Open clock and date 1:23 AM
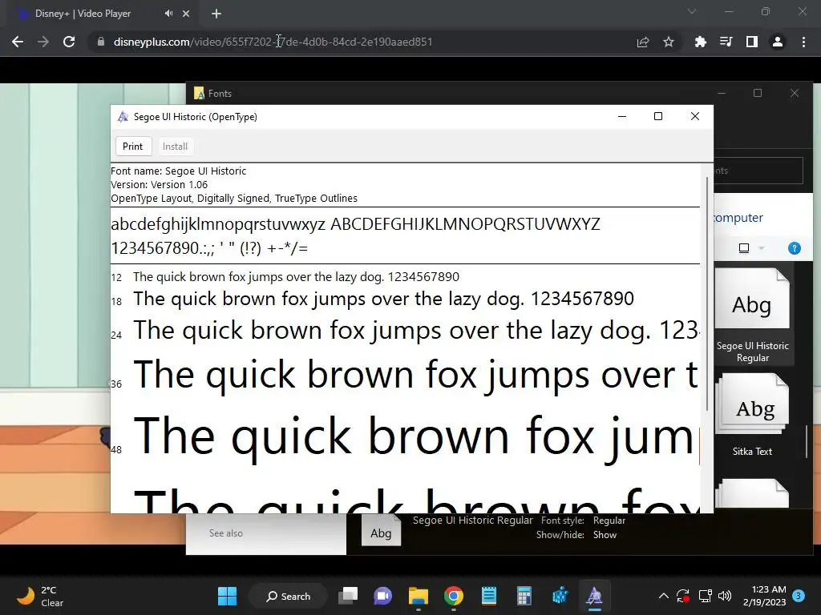 (764, 596)
